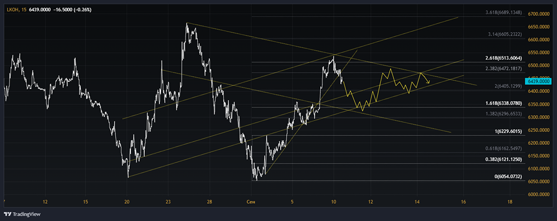Click date 18 on the time axis

[510, 202]
